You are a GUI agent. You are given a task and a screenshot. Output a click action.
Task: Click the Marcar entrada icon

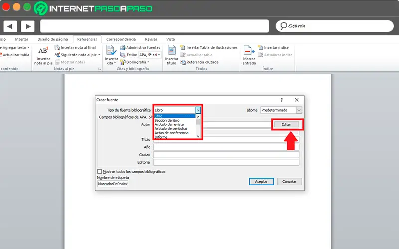(249, 50)
